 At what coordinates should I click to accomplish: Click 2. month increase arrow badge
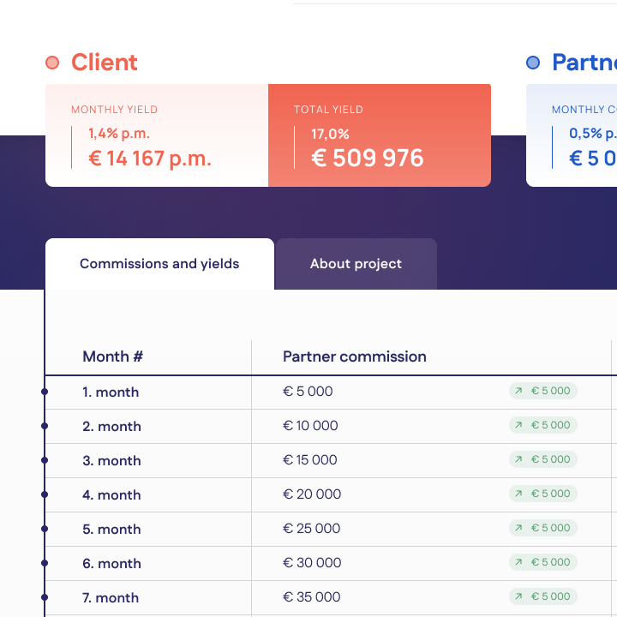pyautogui.click(x=543, y=425)
